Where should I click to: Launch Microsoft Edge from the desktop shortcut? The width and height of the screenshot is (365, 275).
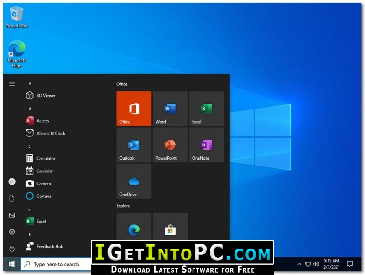(16, 54)
